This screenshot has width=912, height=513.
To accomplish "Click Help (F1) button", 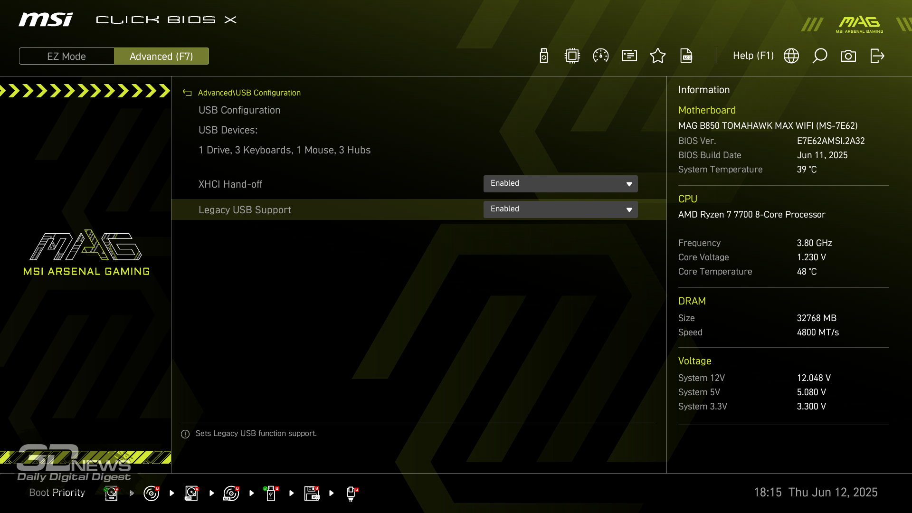I will [x=753, y=56].
